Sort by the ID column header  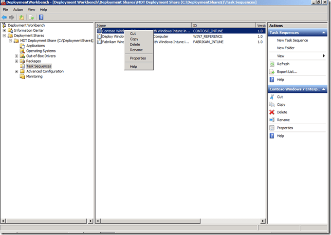pos(224,26)
